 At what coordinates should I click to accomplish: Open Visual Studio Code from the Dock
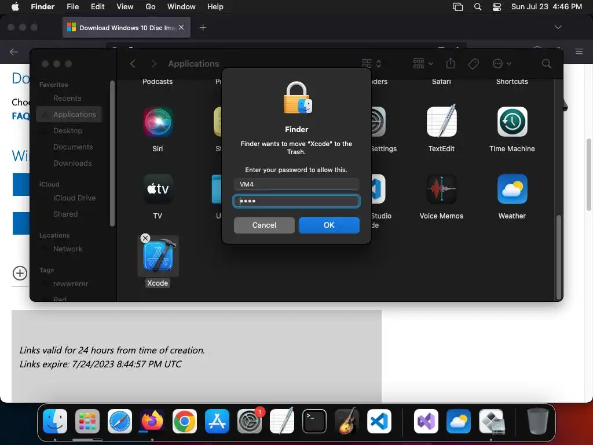379,421
